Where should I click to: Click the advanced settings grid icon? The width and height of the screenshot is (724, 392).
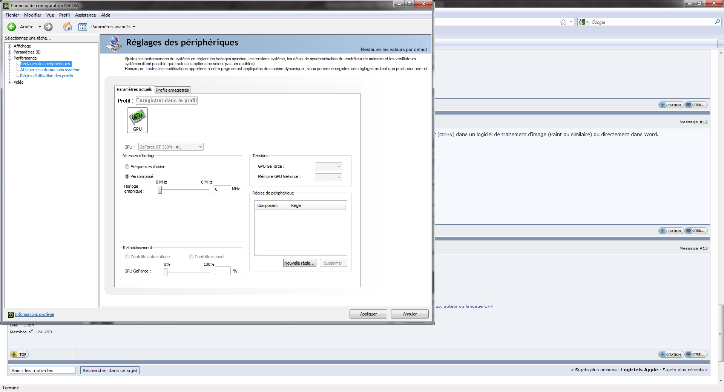[83, 27]
